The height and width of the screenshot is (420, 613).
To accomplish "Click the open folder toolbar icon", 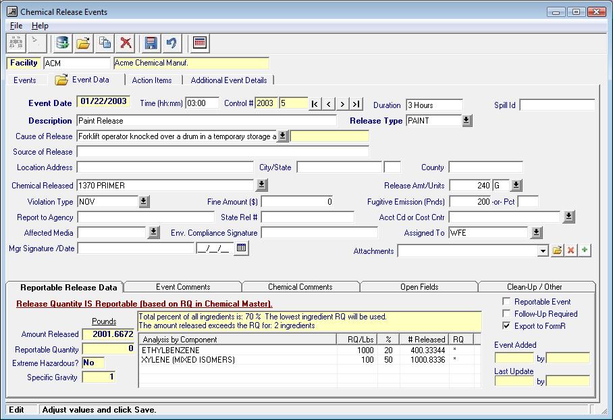I will [x=83, y=43].
